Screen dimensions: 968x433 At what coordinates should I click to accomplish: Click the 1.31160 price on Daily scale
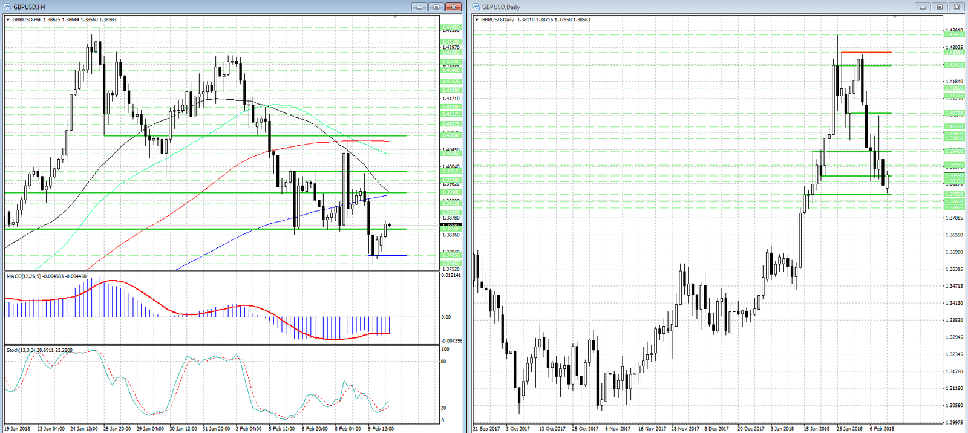click(954, 388)
